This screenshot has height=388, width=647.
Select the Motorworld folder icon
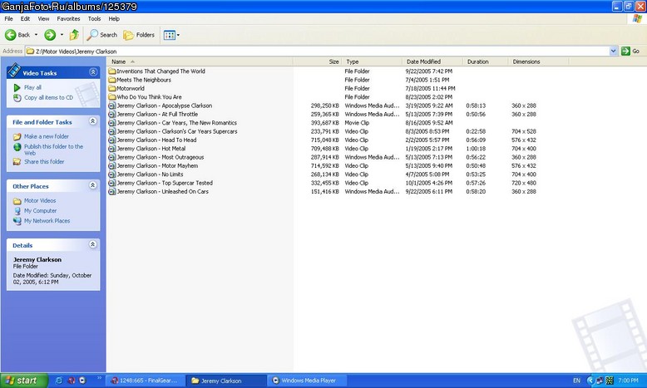coord(111,89)
